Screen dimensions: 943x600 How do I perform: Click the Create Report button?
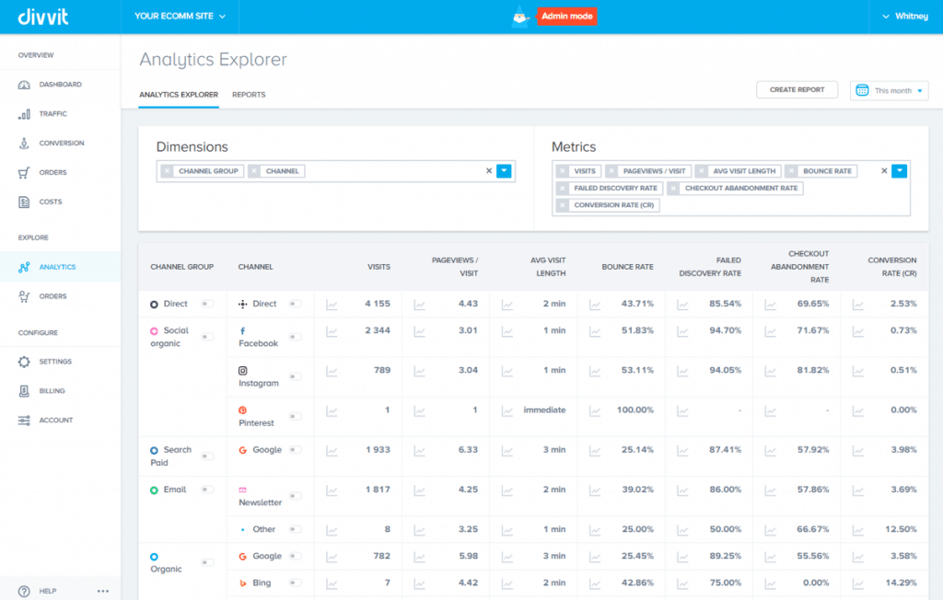click(797, 89)
